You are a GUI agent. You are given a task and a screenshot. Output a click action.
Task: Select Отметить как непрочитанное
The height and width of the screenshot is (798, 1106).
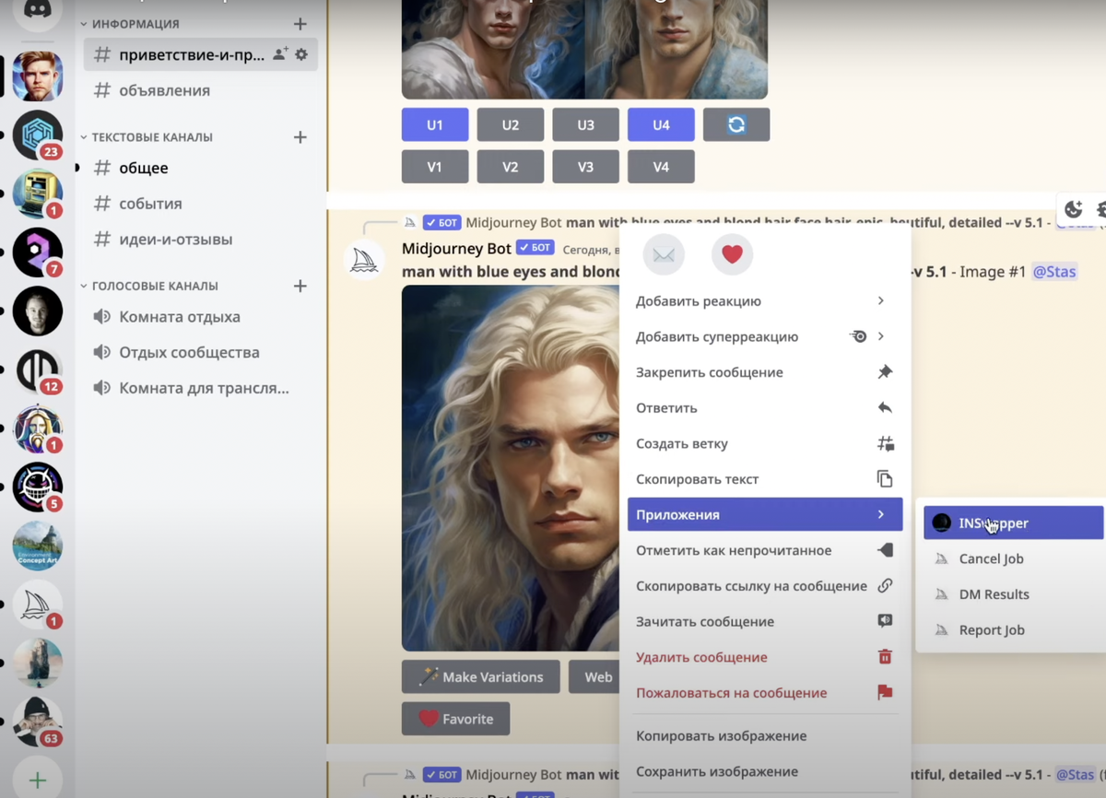click(765, 550)
